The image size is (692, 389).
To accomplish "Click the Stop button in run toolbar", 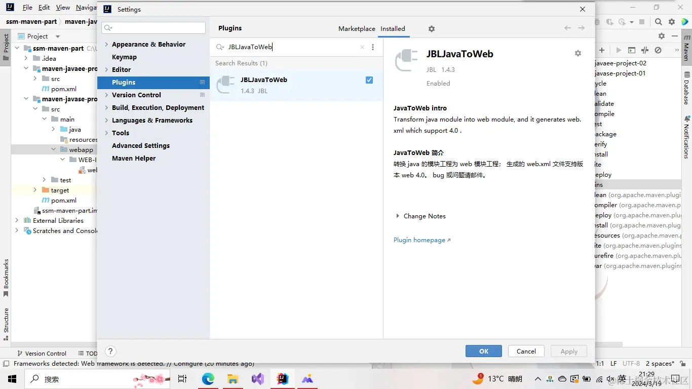I will coord(642,22).
